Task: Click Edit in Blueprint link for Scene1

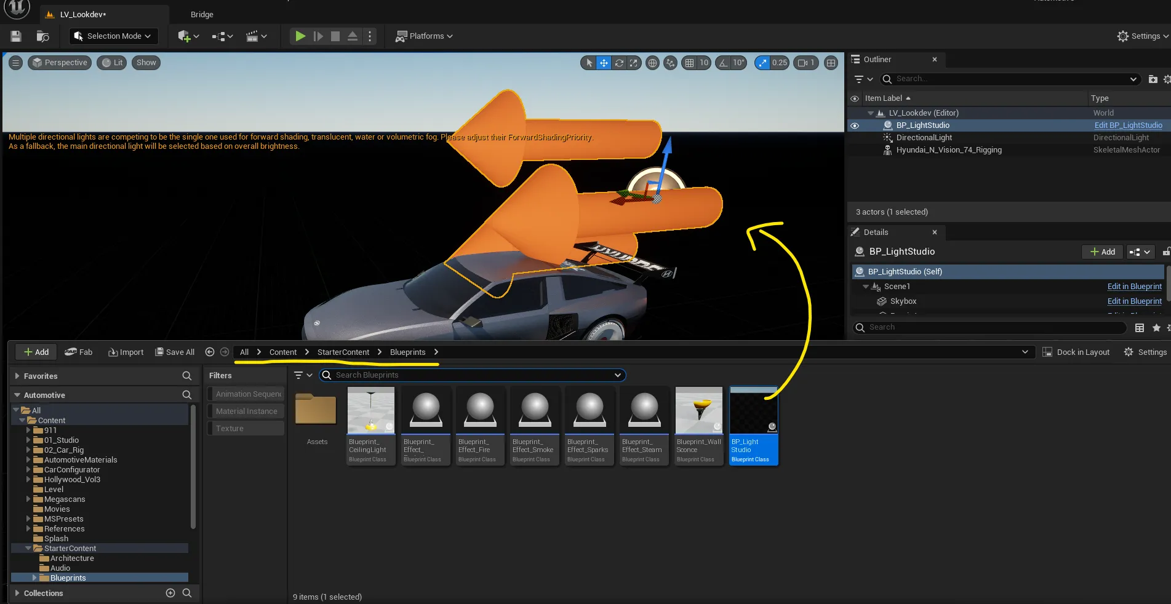Action: (1134, 287)
